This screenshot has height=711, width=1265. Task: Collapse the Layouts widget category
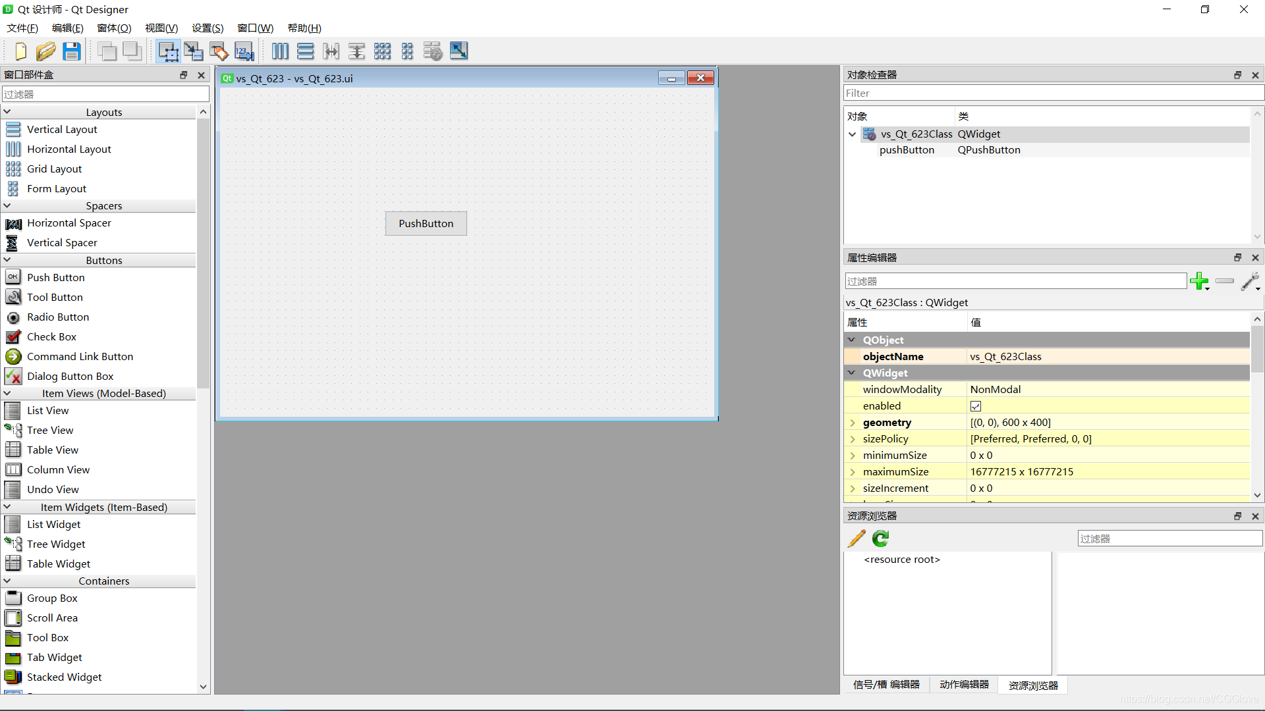[x=7, y=112]
